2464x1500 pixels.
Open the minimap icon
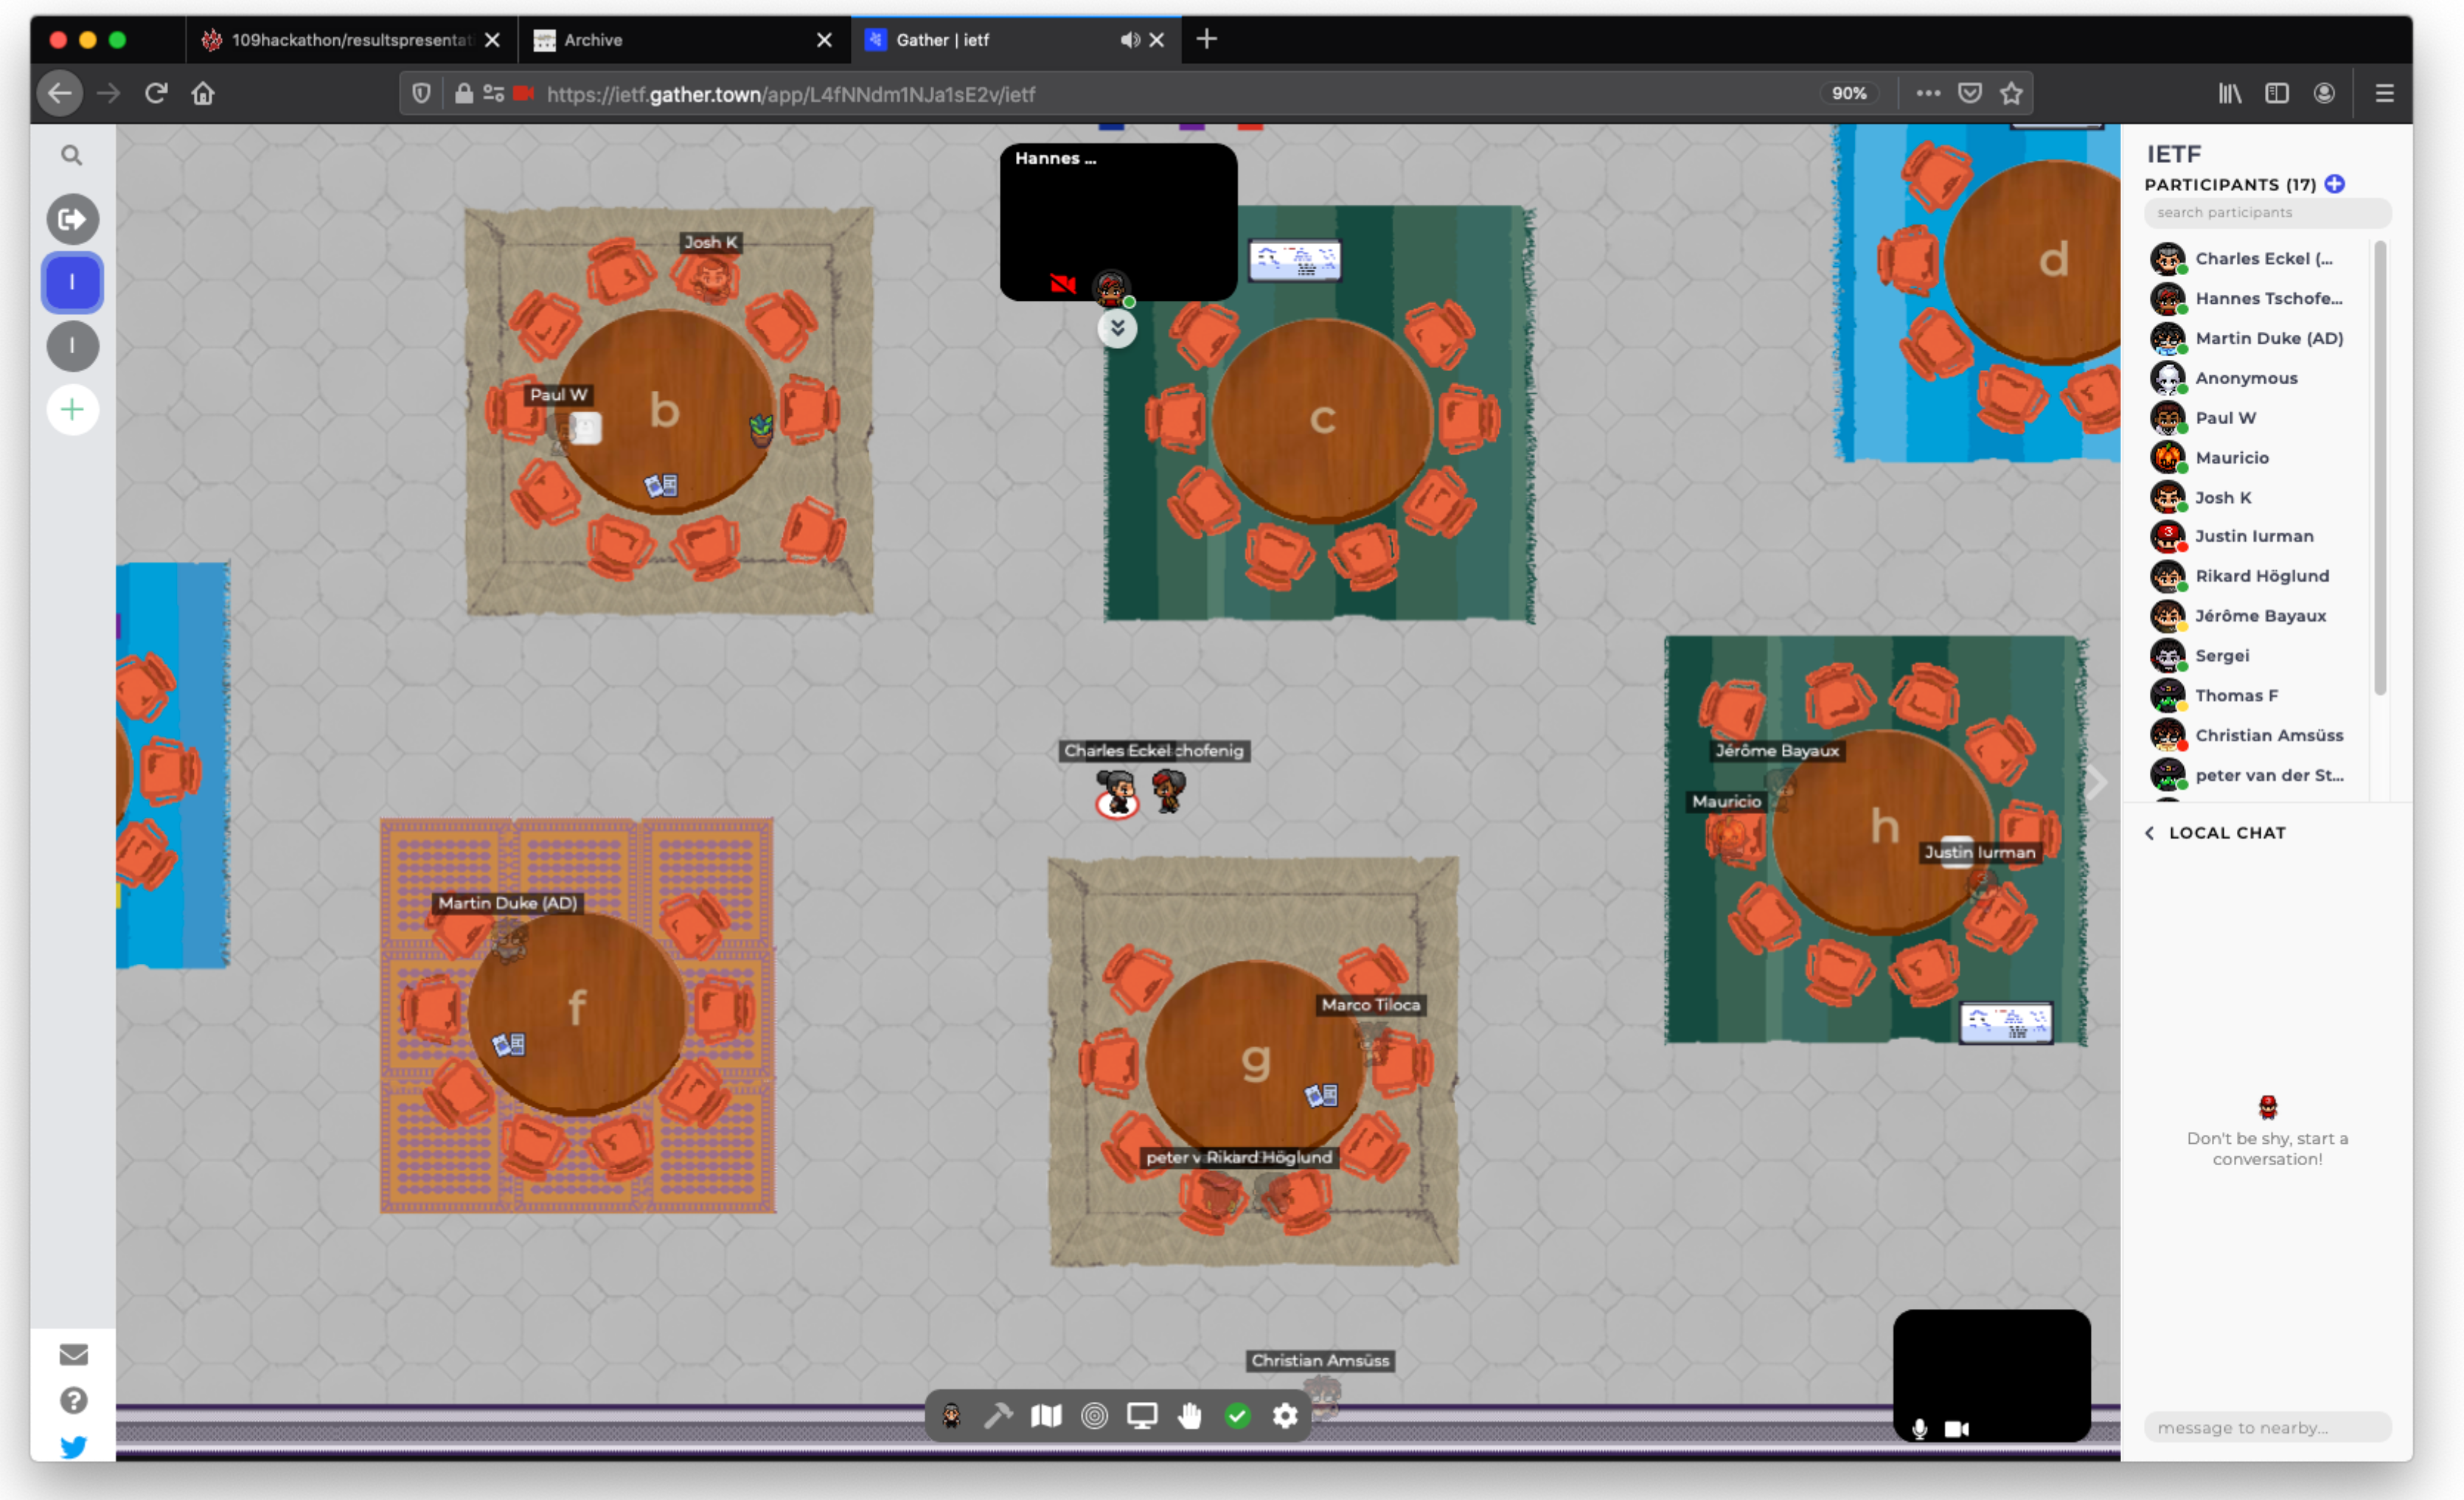point(1046,1415)
